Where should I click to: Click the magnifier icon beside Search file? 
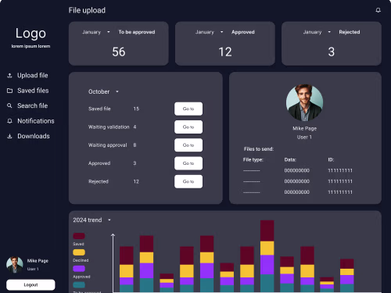pos(9,105)
